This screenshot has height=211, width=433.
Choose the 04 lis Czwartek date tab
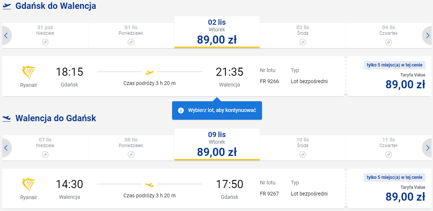pos(388,35)
